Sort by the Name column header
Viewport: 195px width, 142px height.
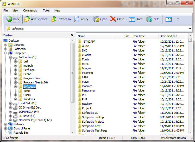[95, 36]
